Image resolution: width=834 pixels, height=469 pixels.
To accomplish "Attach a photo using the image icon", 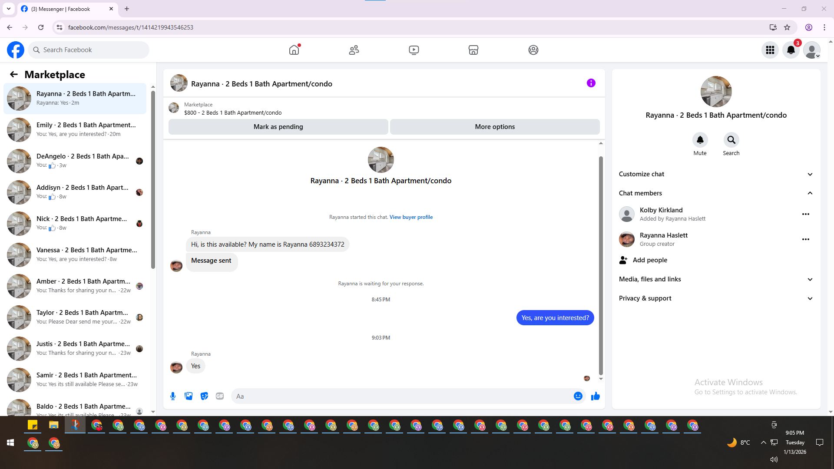I will (x=189, y=396).
